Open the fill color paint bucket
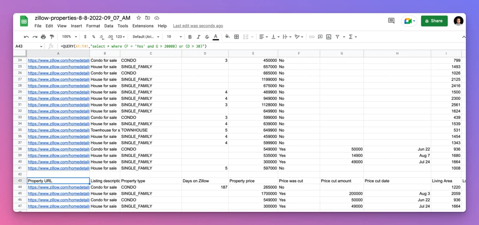 click(x=227, y=37)
